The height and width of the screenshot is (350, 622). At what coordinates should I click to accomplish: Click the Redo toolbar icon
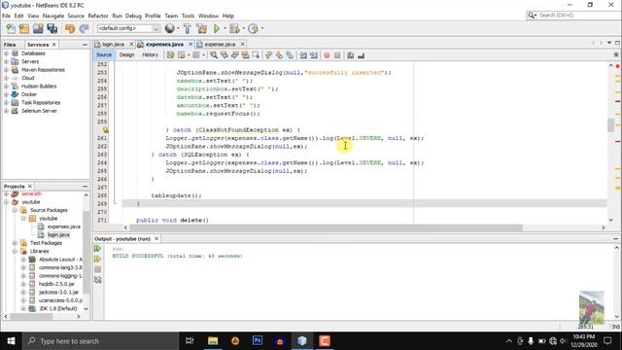84,28
